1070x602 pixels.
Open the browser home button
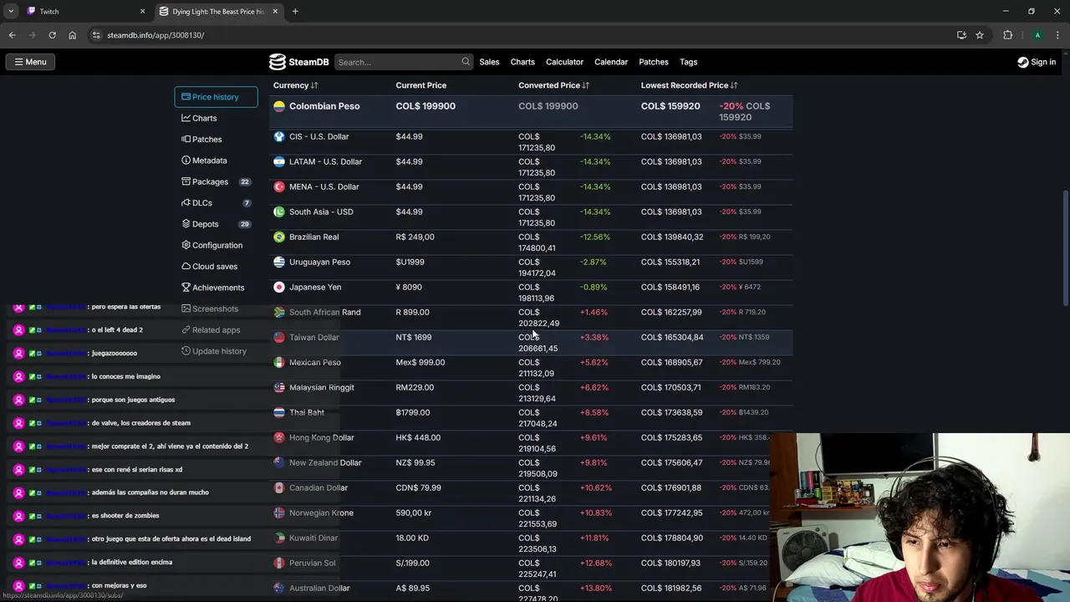72,35
